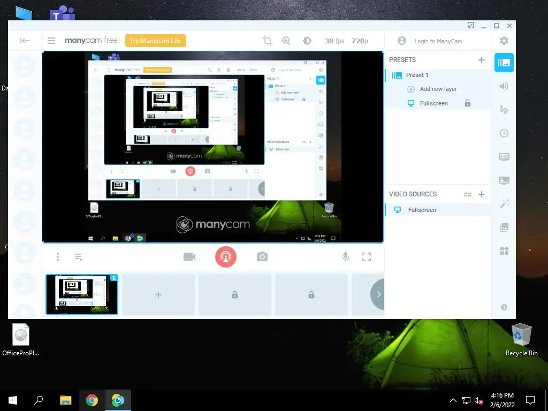Viewport: 548px width, 411px height.
Task: Click Login to ManyCam link
Action: tap(438, 41)
